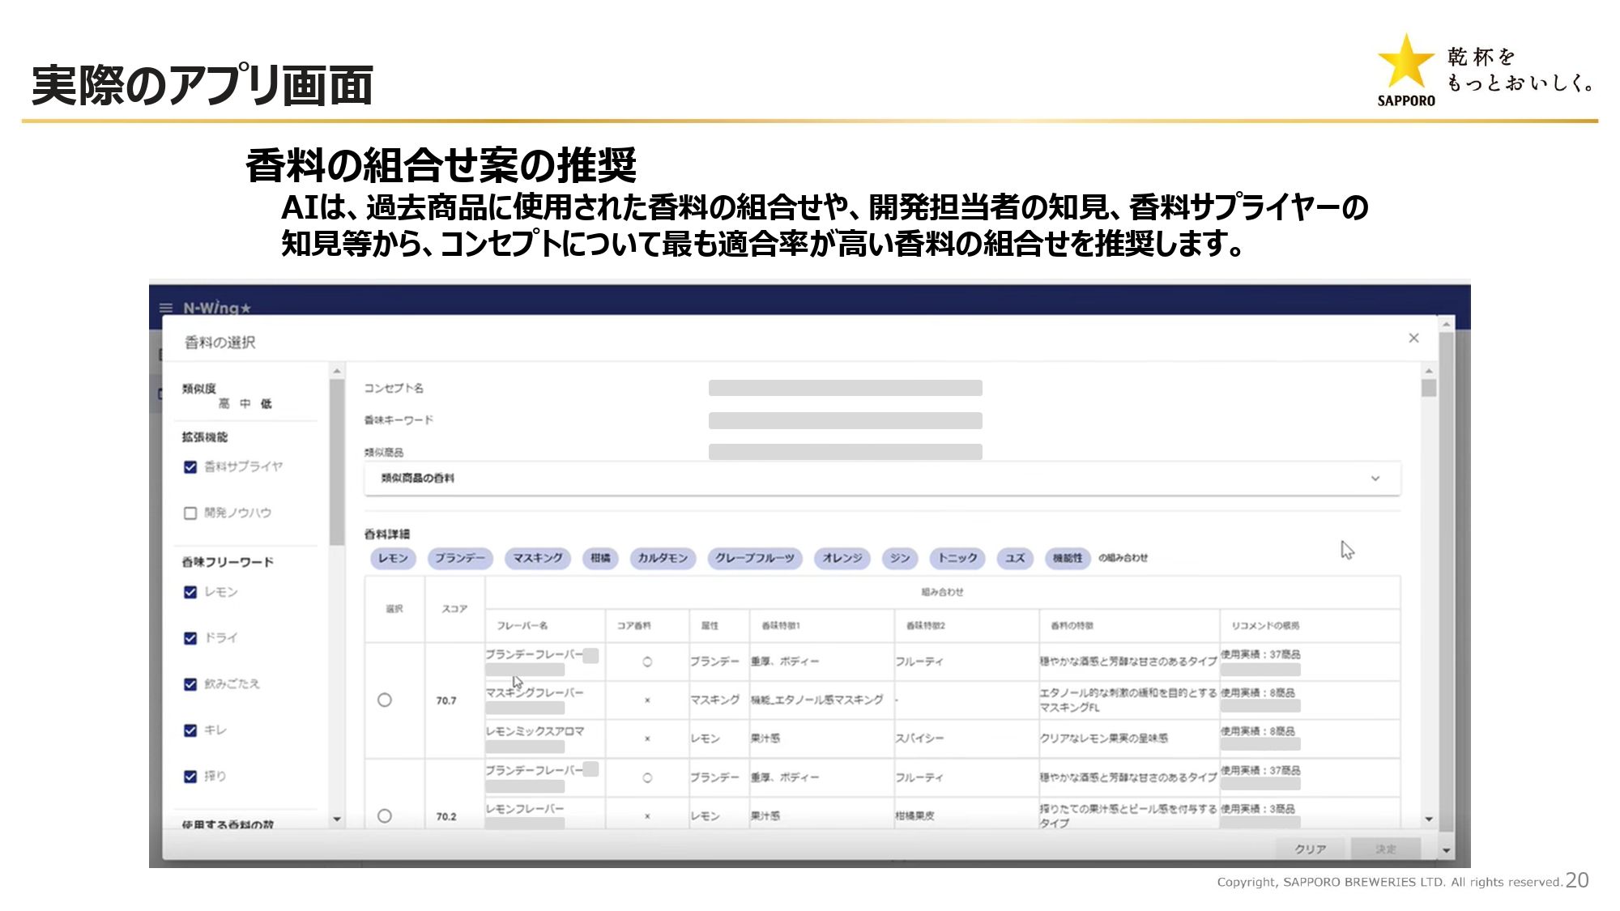
Task: Click the main panel scrollbar up arrow
Action: pos(1429,371)
